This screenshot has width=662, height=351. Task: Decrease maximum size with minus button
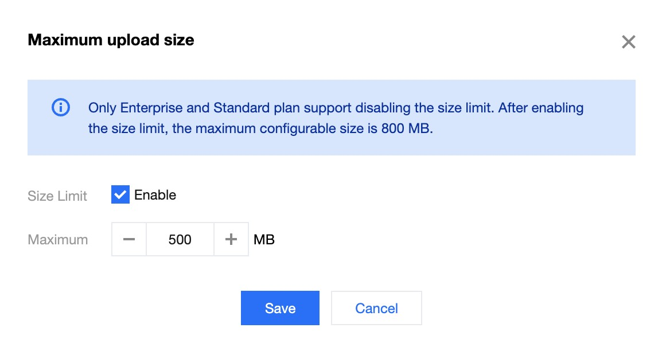(129, 239)
